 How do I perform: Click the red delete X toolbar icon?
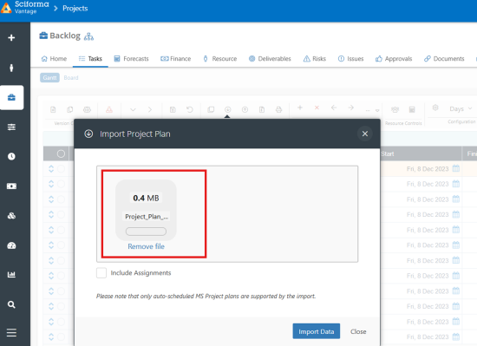[x=317, y=108]
